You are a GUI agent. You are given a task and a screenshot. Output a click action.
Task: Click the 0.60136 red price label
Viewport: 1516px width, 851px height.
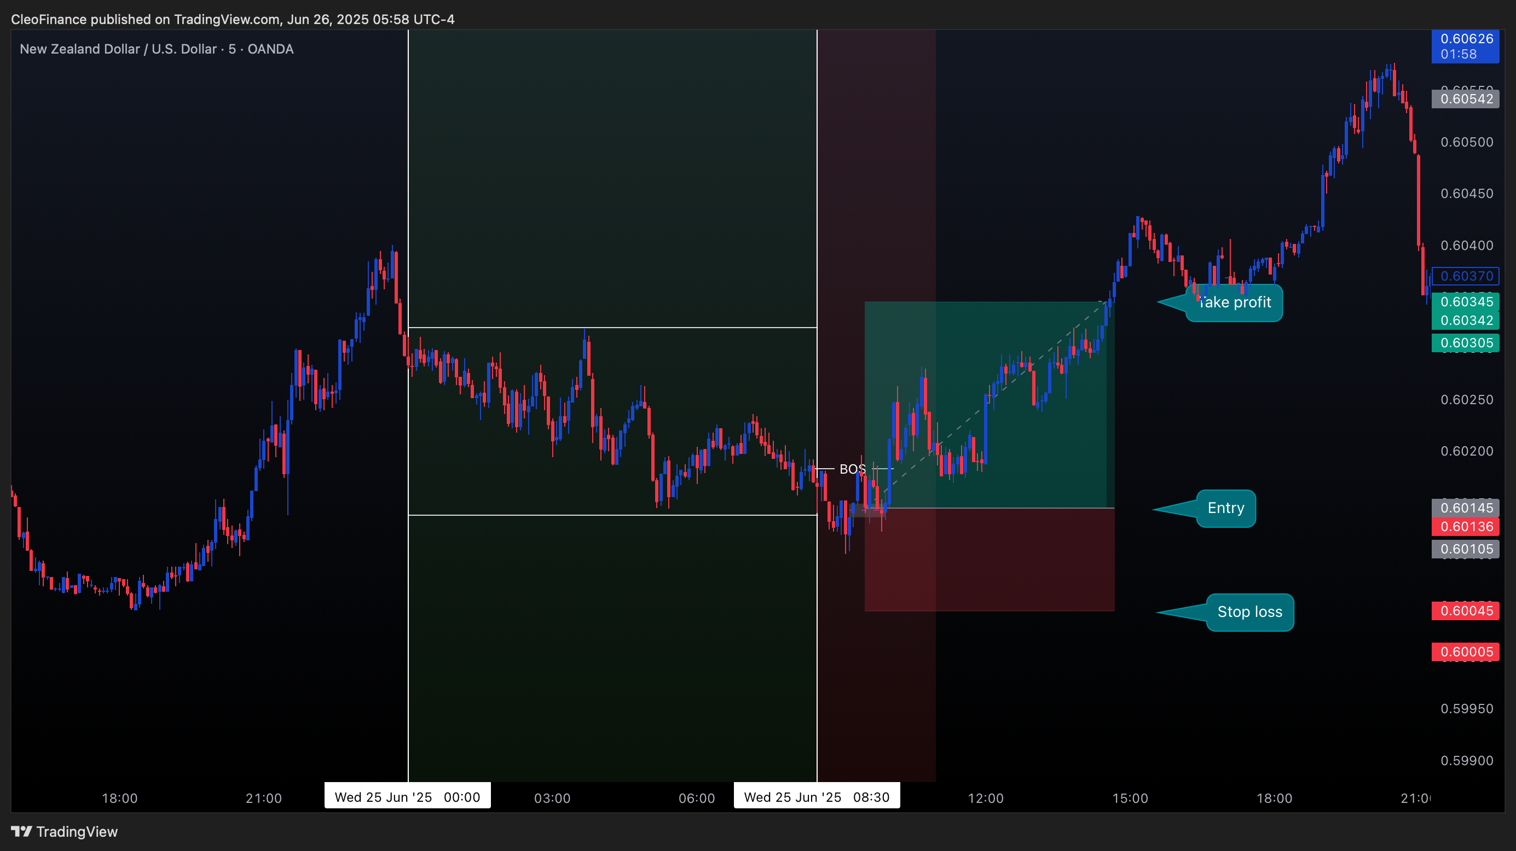[x=1465, y=526]
